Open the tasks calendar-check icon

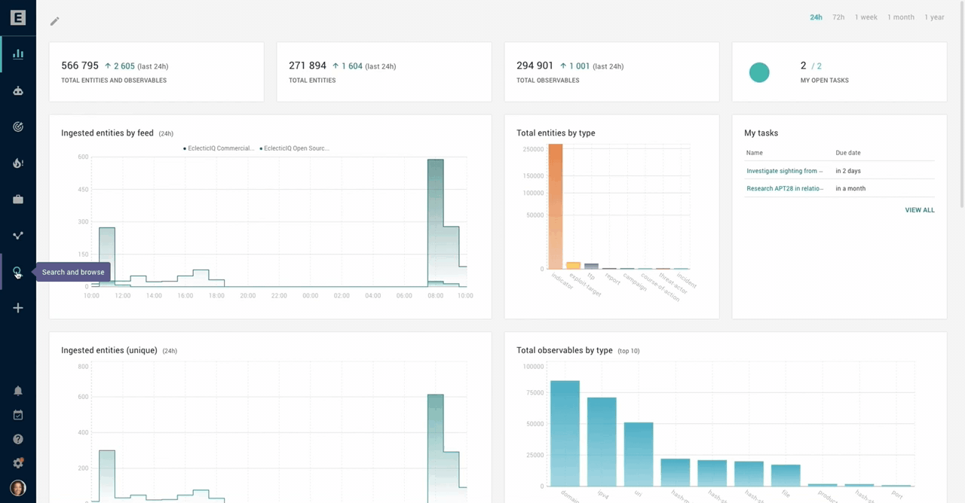coord(18,415)
